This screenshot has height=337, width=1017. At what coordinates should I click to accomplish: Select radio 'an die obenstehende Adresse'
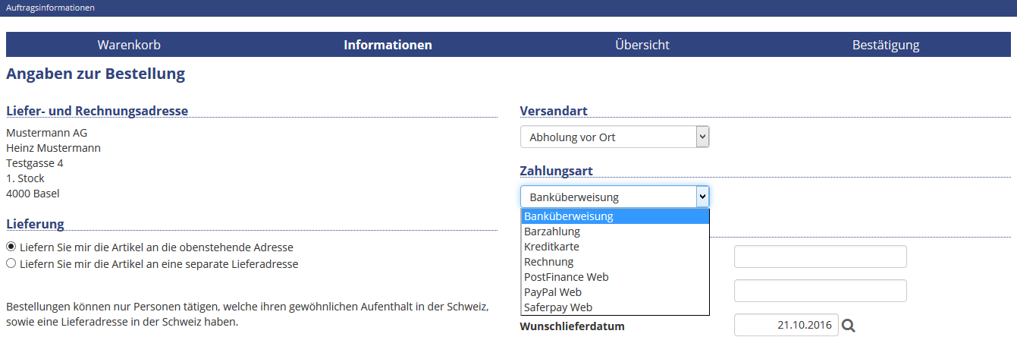(11, 247)
